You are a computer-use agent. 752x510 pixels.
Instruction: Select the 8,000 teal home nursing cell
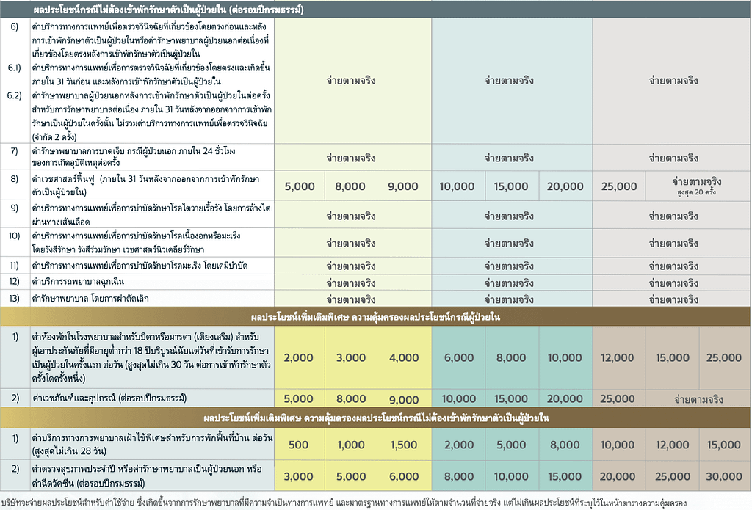tap(565, 445)
